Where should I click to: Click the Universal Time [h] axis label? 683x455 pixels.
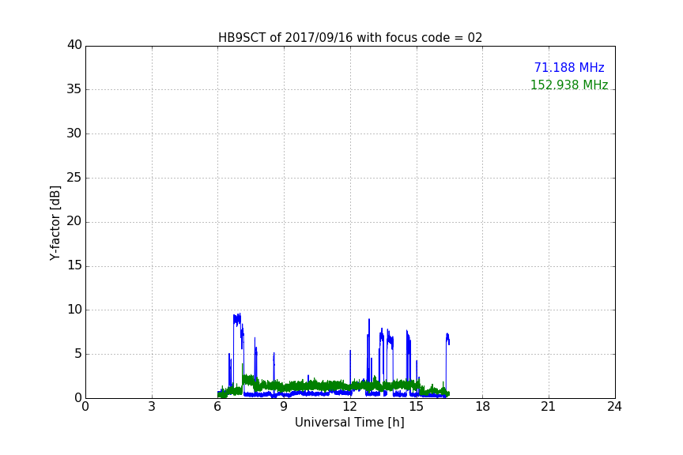click(x=349, y=423)
